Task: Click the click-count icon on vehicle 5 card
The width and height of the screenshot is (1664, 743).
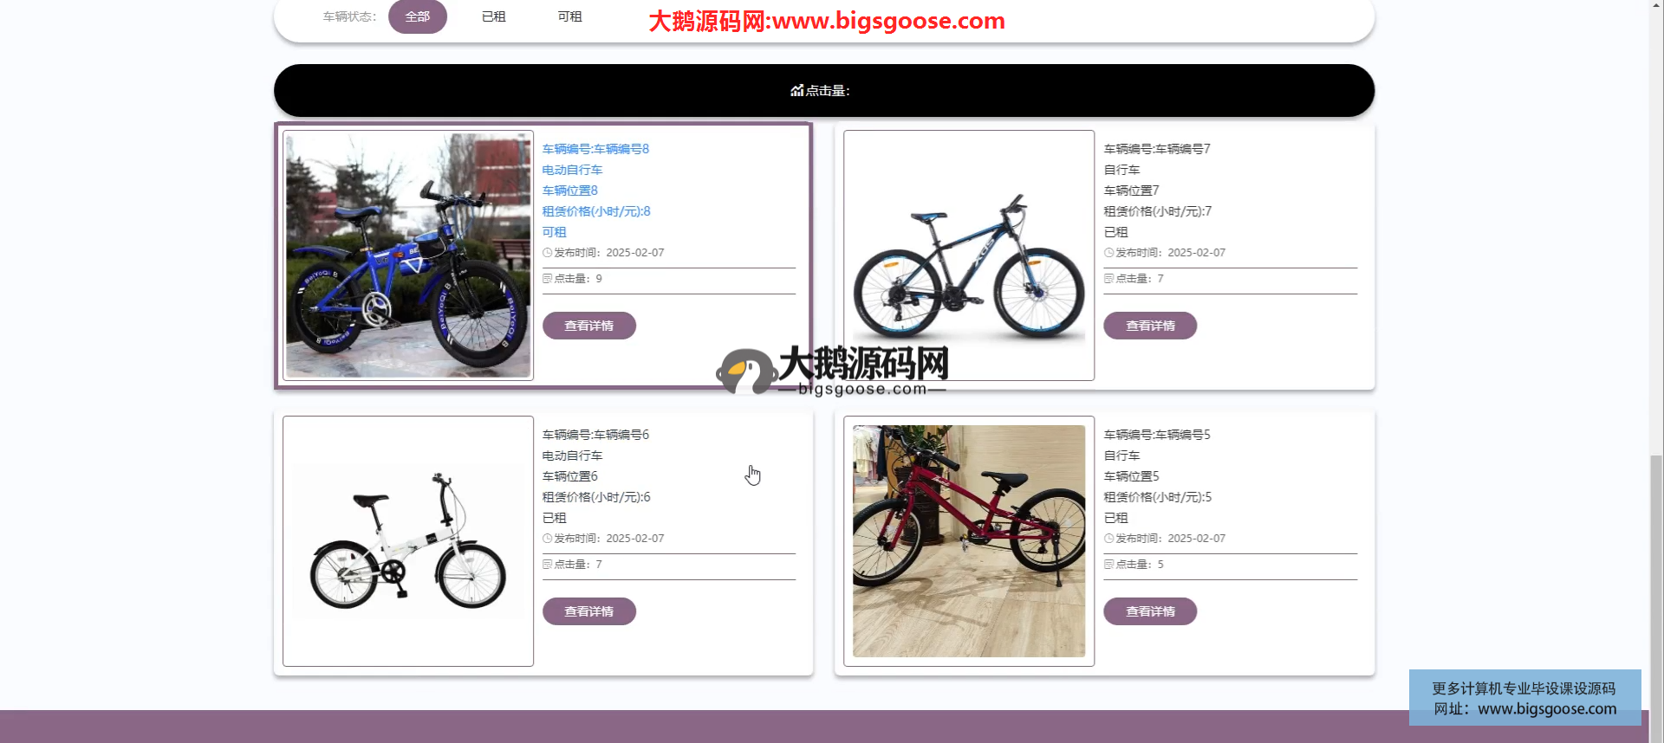Action: coord(1108,565)
